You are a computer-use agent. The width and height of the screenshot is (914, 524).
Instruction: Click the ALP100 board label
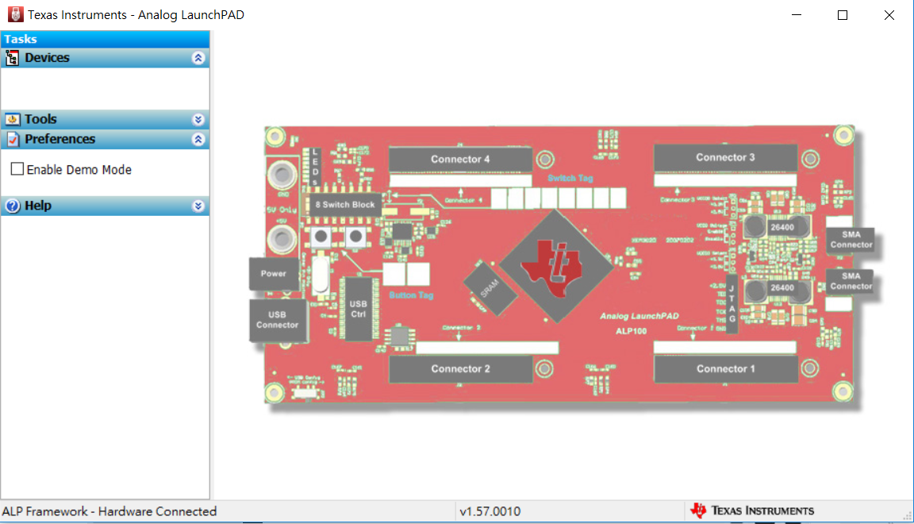click(x=631, y=331)
